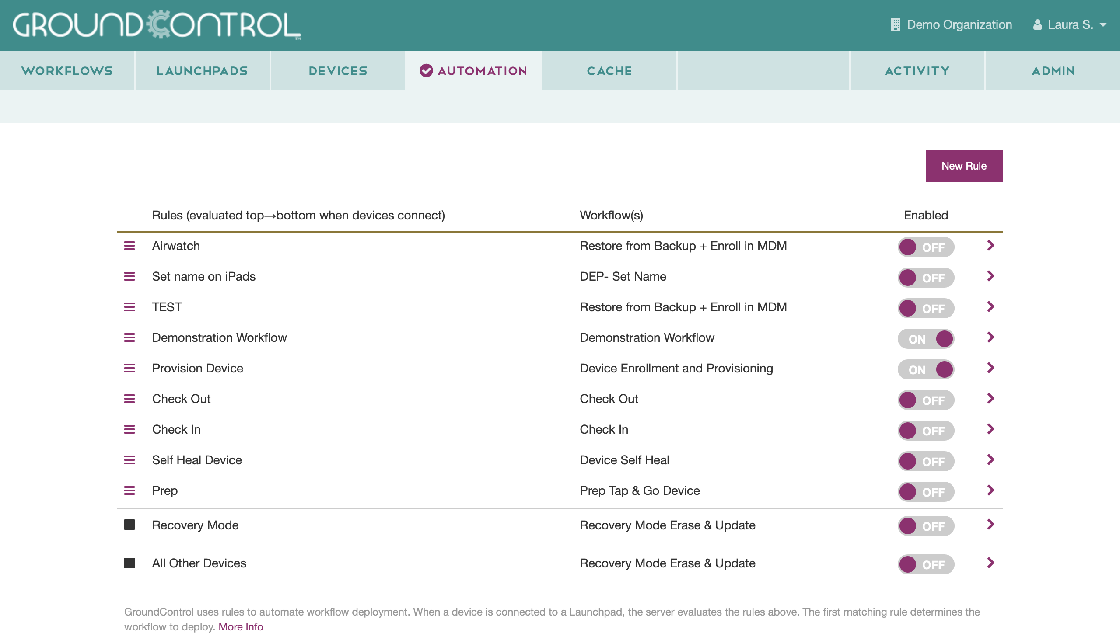Toggle the Airwatch rule on
1120x640 pixels.
click(x=926, y=247)
